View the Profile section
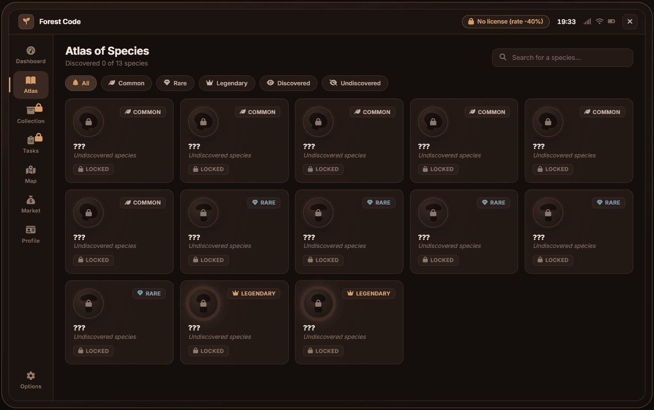This screenshot has height=410, width=654. click(x=31, y=234)
